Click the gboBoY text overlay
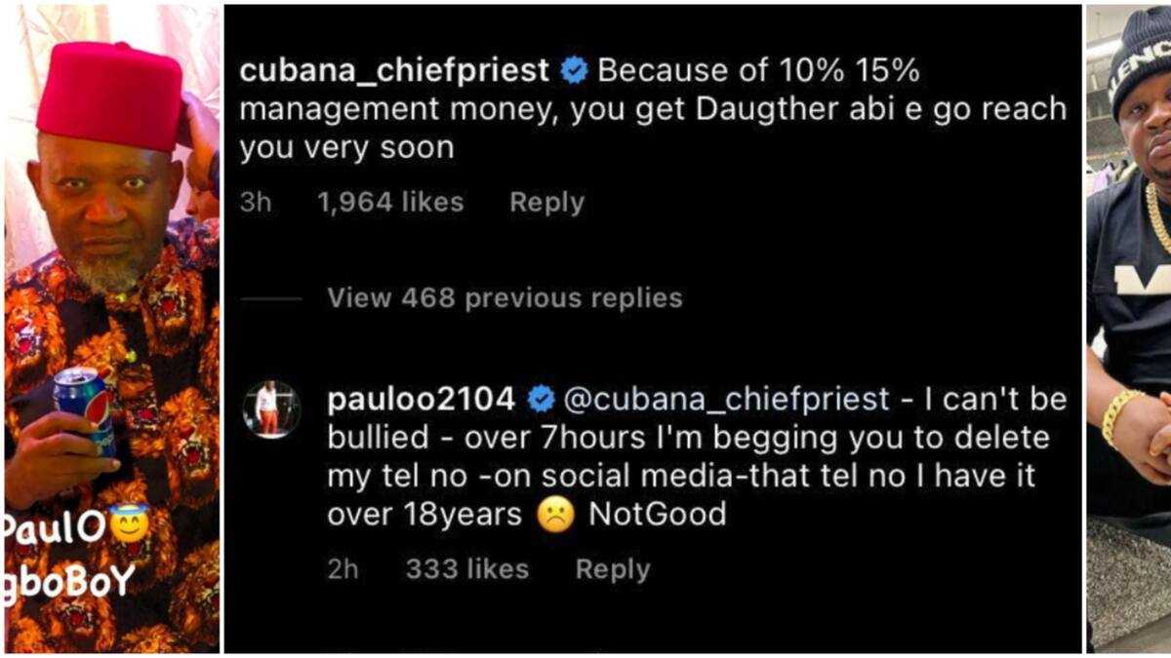1171x658 pixels. [68, 583]
